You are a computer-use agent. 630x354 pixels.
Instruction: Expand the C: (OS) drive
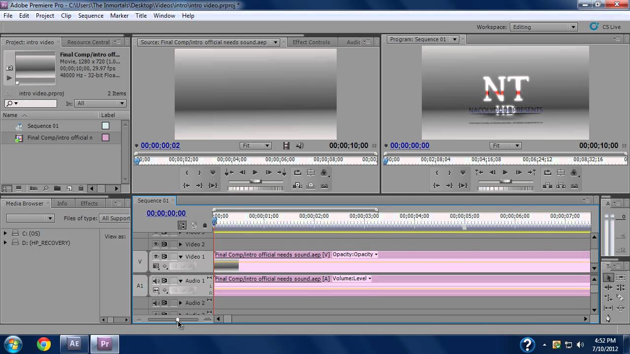tap(5, 233)
